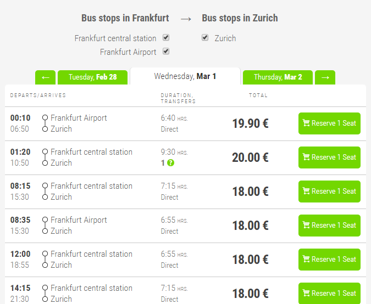Reserve 1 seat on the 14:15 bus
The width and height of the screenshot is (371, 304).
coord(329,293)
